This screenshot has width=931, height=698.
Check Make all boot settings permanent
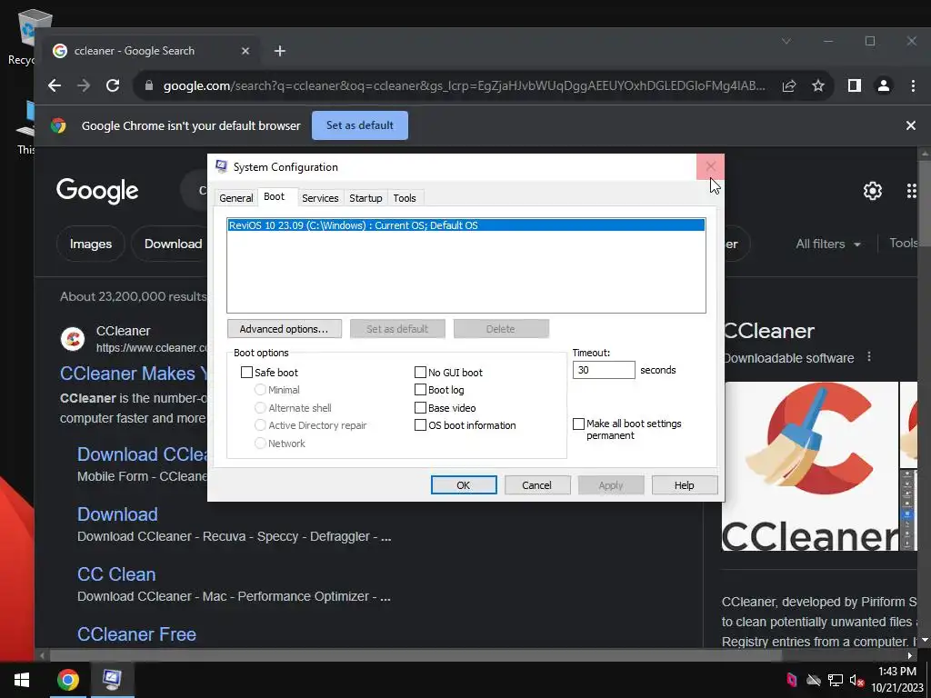coord(578,424)
